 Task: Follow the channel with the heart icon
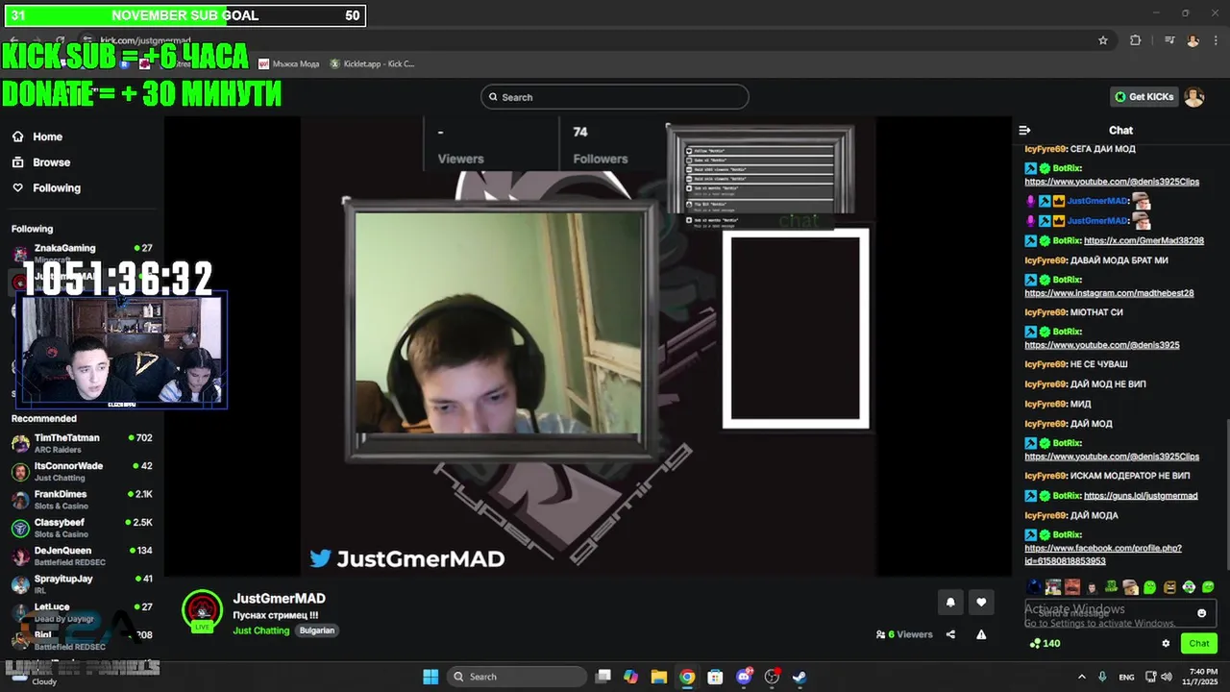981,603
